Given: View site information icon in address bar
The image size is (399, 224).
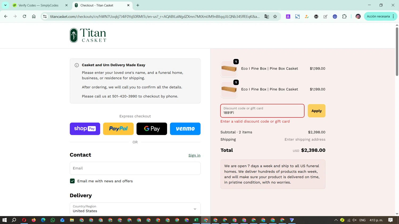Looking at the screenshot, I should 45,16.
